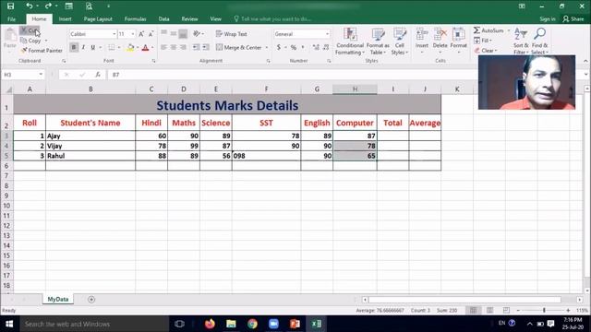The width and height of the screenshot is (591, 332).
Task: Toggle Underline formatting
Action: click(92, 47)
